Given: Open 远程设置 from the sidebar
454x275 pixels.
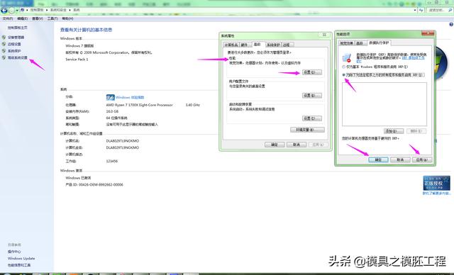Looking at the screenshot, I should pos(14,44).
